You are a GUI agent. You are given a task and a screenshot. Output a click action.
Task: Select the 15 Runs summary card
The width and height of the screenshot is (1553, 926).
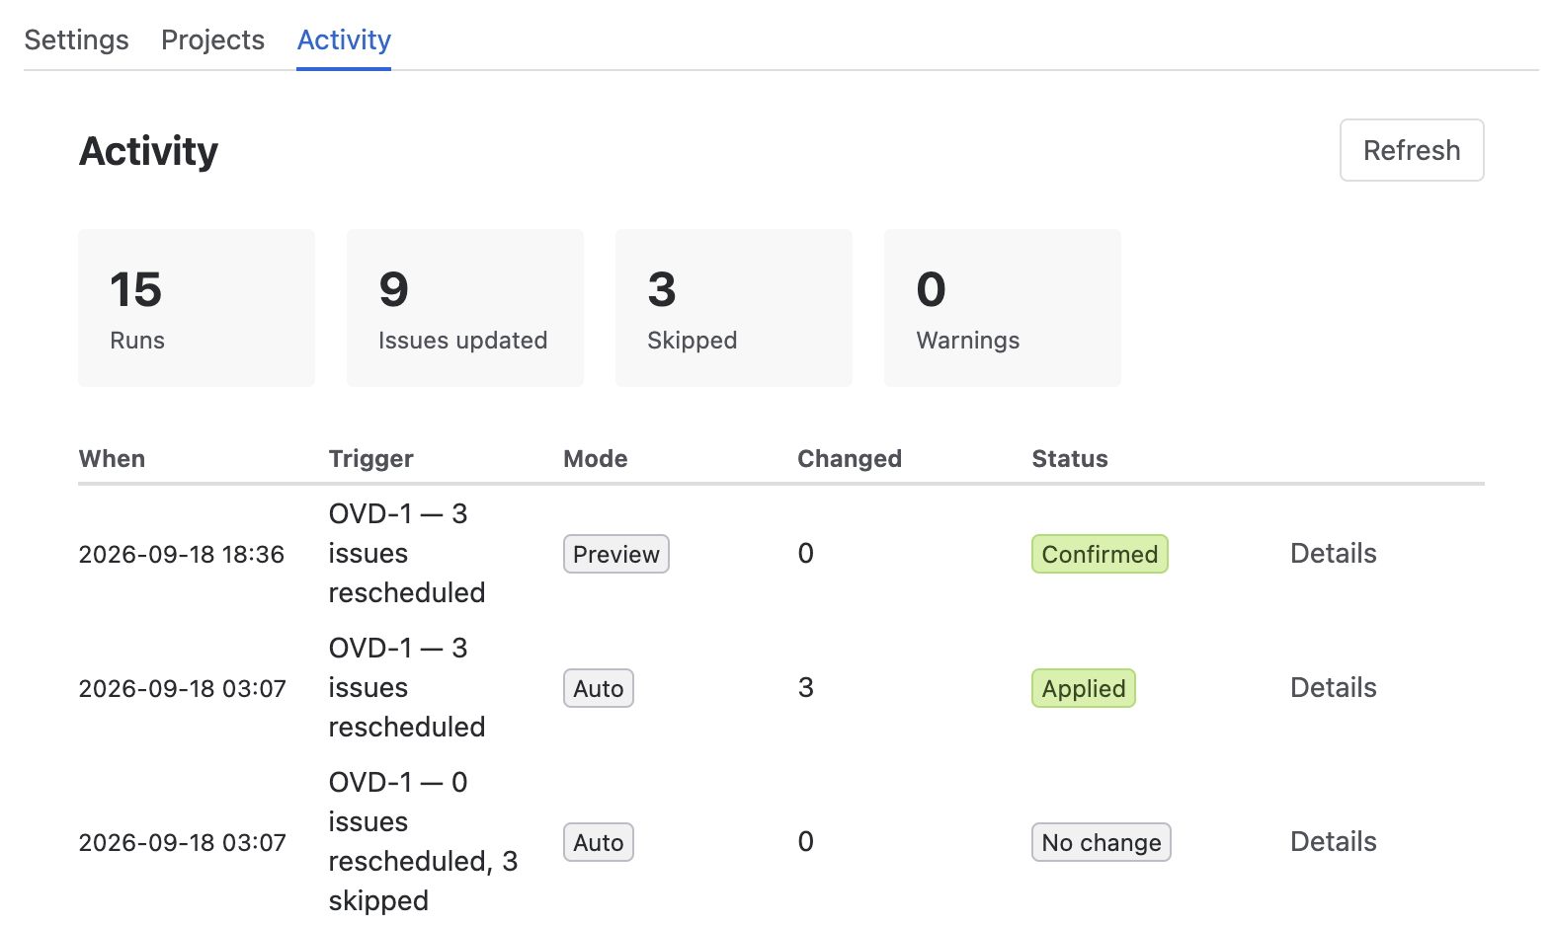coord(197,308)
